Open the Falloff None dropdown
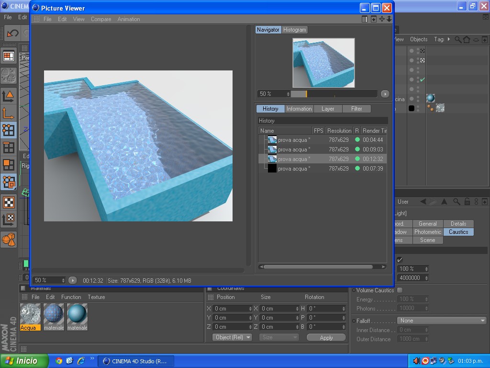Viewport: 490px width, 368px height. tap(442, 321)
